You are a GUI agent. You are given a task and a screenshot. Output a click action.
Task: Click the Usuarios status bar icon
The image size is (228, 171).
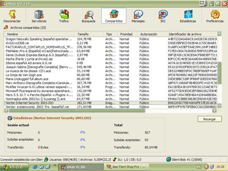(x=46, y=159)
